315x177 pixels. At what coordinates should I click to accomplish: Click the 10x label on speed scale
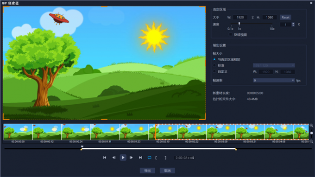coord(272,29)
